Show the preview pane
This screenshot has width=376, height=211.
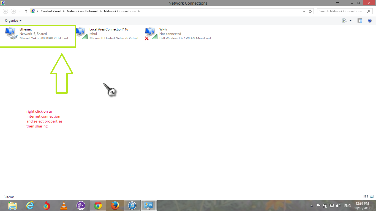pos(359,21)
